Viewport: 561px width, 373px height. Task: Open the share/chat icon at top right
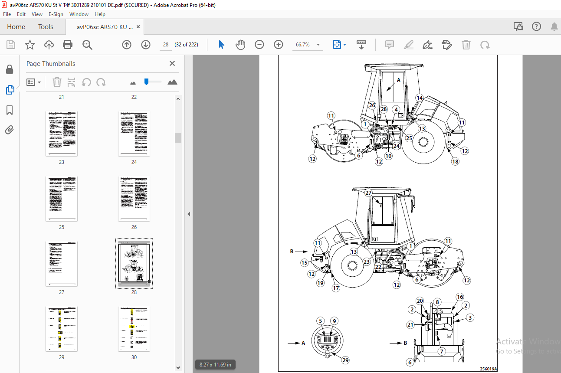pos(518,27)
